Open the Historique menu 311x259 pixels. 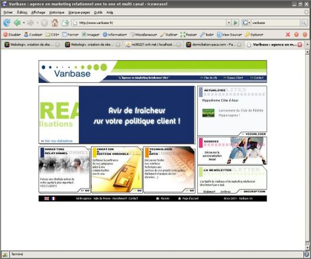pyautogui.click(x=57, y=12)
